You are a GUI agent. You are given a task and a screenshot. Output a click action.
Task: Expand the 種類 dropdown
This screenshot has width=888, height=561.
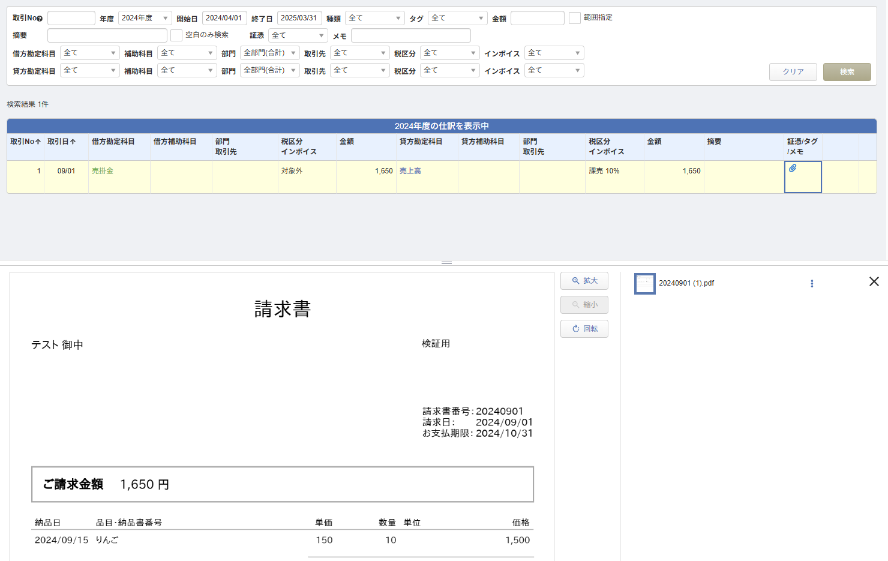coord(374,18)
